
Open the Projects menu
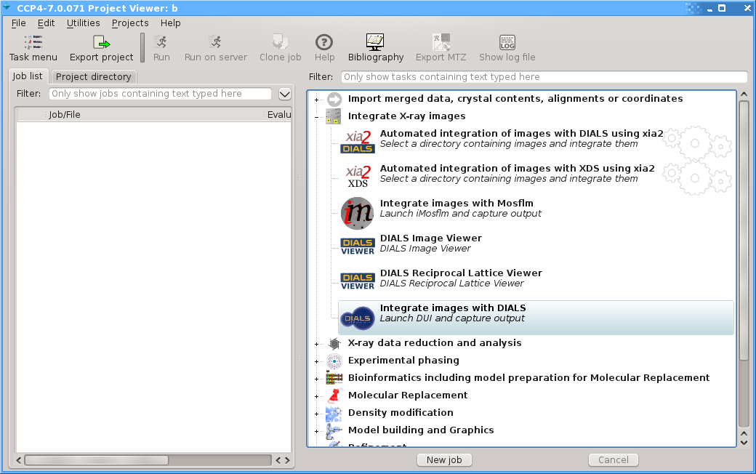click(130, 23)
